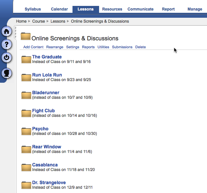Click the Casablanca folder icon
207x193 pixels.
coord(26,167)
